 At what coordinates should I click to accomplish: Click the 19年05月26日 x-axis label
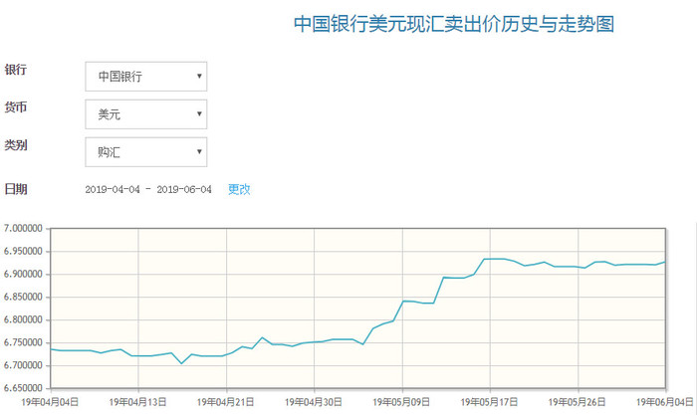578,402
